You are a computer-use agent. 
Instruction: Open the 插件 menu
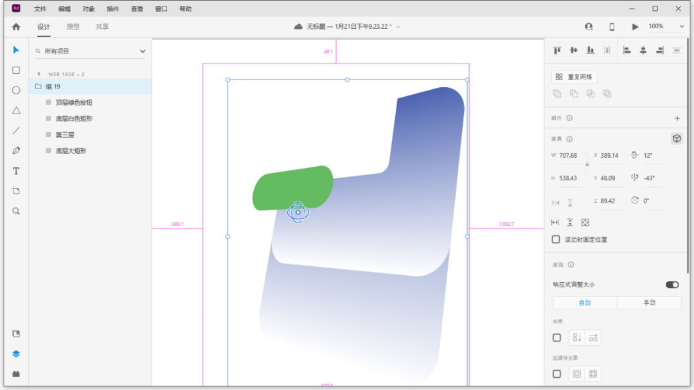click(113, 9)
